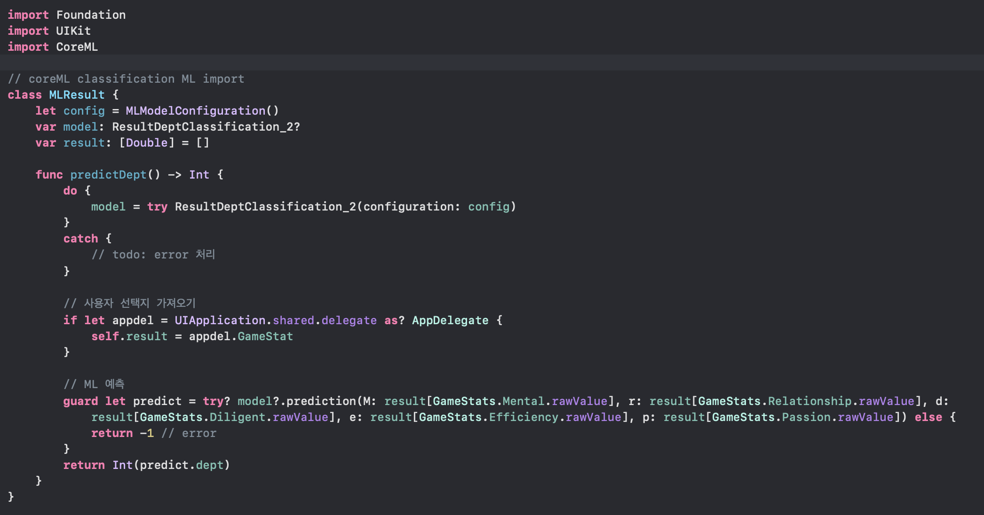Click dept in the final return statement
This screenshot has width=984, height=515.
pos(209,465)
